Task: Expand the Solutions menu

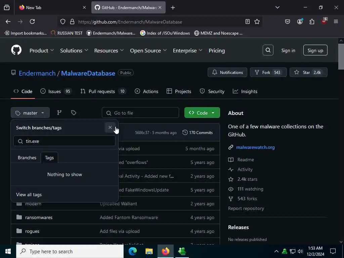Action: coord(74,50)
